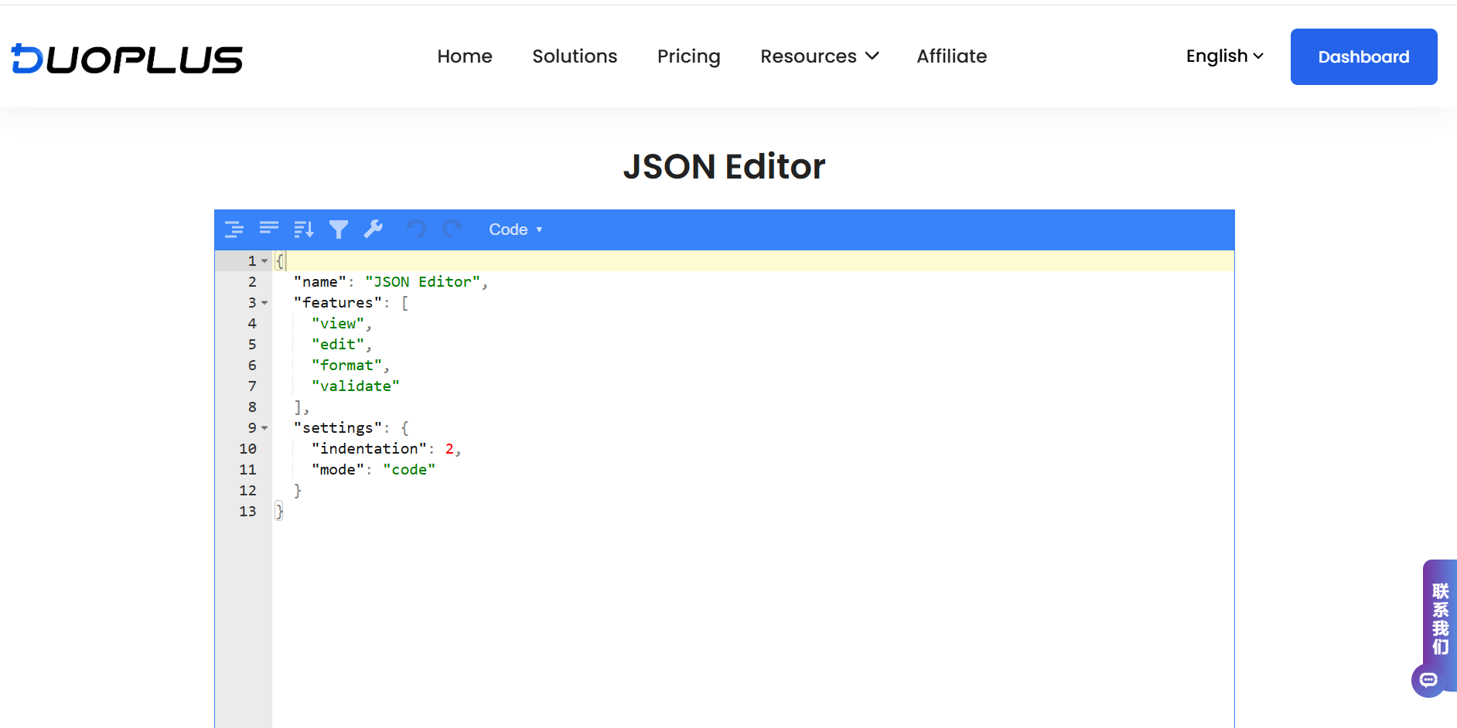Image resolution: width=1457 pixels, height=728 pixels.
Task: Open the English language selector
Action: (x=1225, y=56)
